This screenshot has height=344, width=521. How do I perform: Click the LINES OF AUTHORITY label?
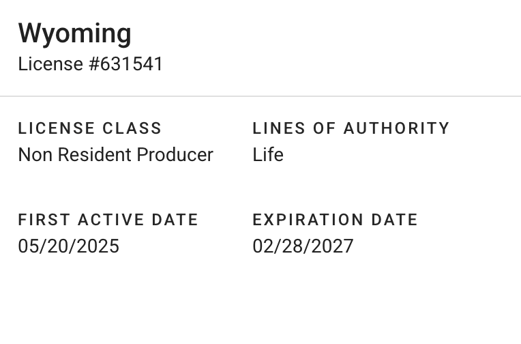tap(351, 128)
